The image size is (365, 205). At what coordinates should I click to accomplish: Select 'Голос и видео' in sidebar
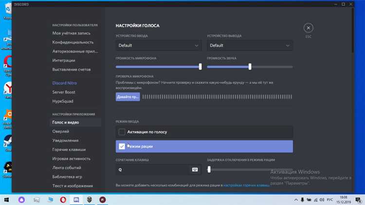pos(75,122)
